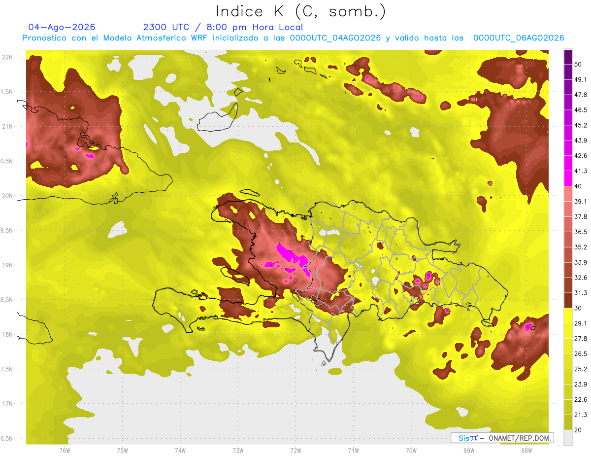
Task: Click the "70W" longitude label
Action: click(x=411, y=450)
